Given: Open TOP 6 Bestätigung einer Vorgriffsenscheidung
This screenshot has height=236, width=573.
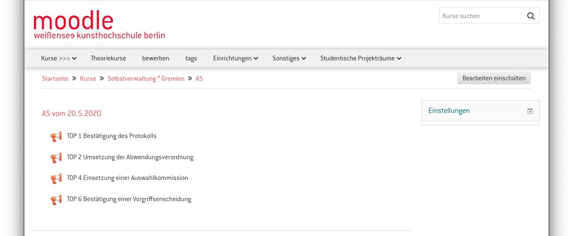Looking at the screenshot, I should [129, 199].
